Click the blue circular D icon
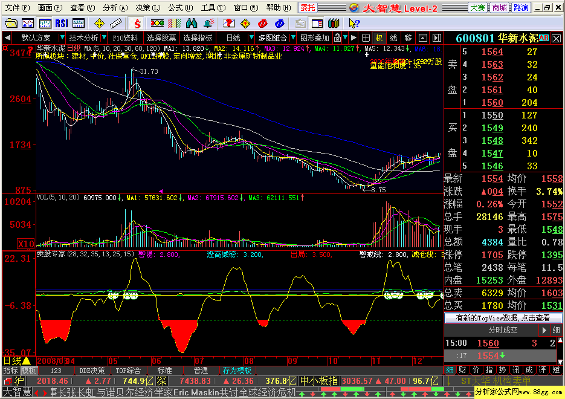 [280, 24]
